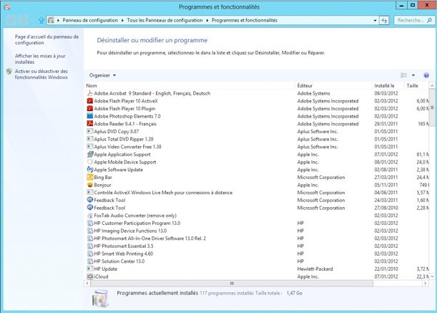Image resolution: width=437 pixels, height=313 pixels.
Task: Click the HP Update icon
Action: pyautogui.click(x=90, y=269)
